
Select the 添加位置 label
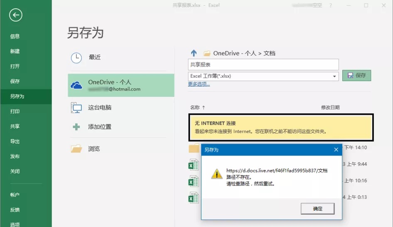[x=100, y=127]
